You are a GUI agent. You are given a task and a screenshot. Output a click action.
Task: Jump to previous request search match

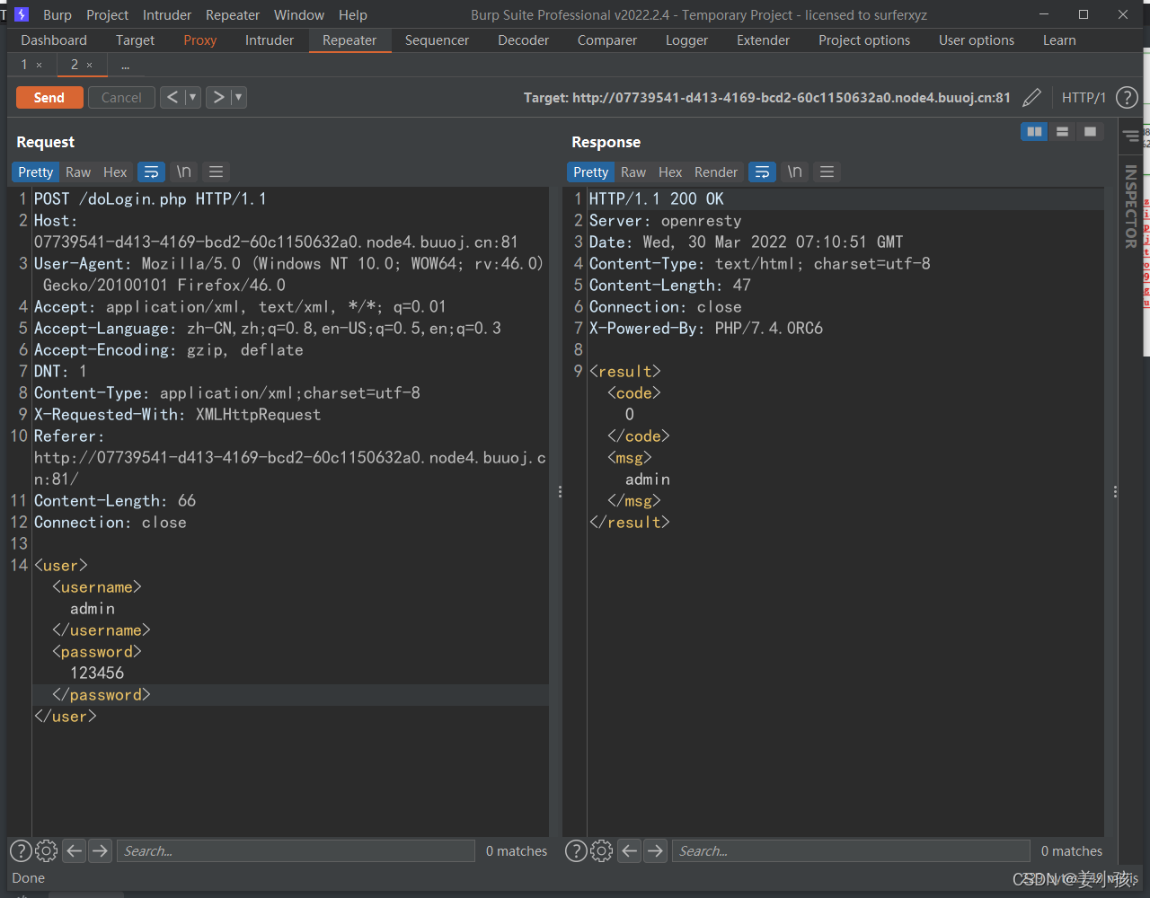coord(75,851)
